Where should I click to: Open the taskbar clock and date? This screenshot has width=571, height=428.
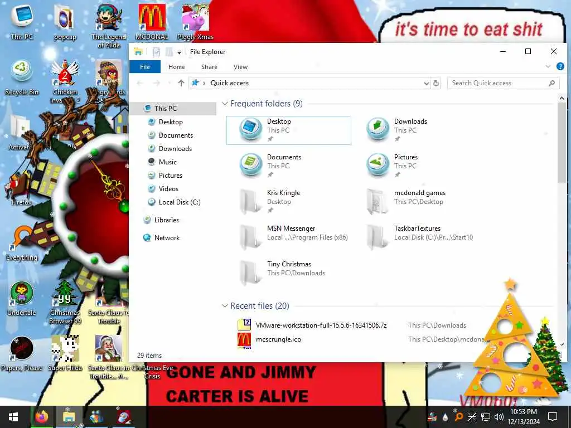pyautogui.click(x=524, y=417)
